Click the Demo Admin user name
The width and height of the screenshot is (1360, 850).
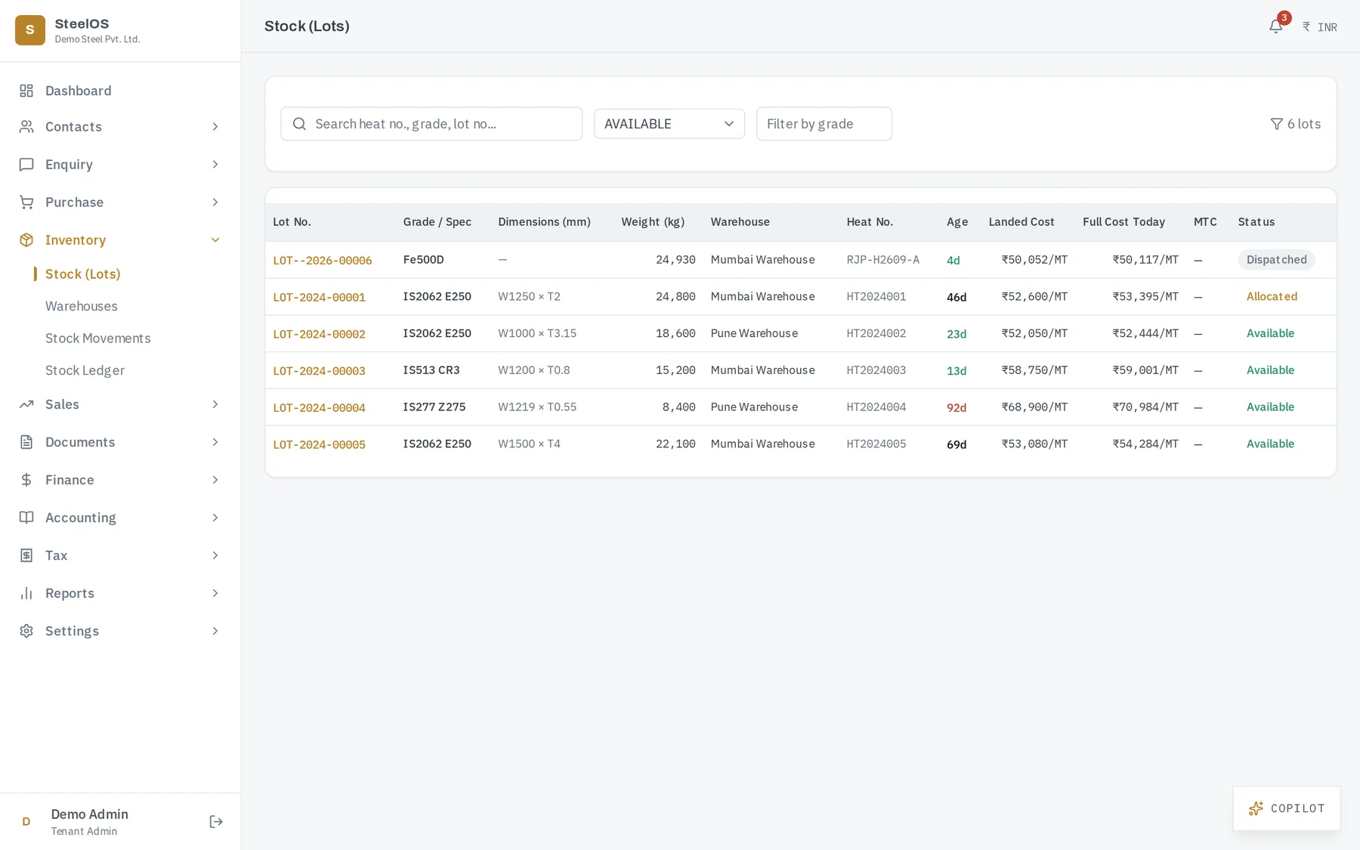coord(89,814)
